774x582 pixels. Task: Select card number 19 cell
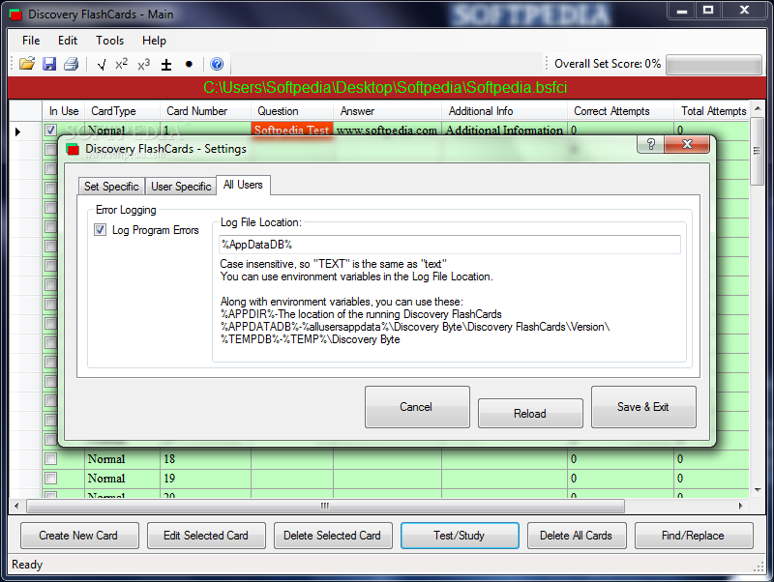(206, 479)
